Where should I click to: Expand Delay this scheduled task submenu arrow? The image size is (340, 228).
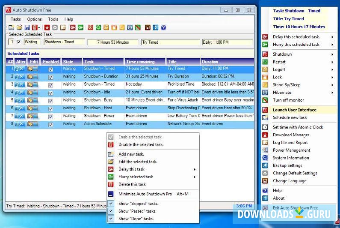[332, 37]
